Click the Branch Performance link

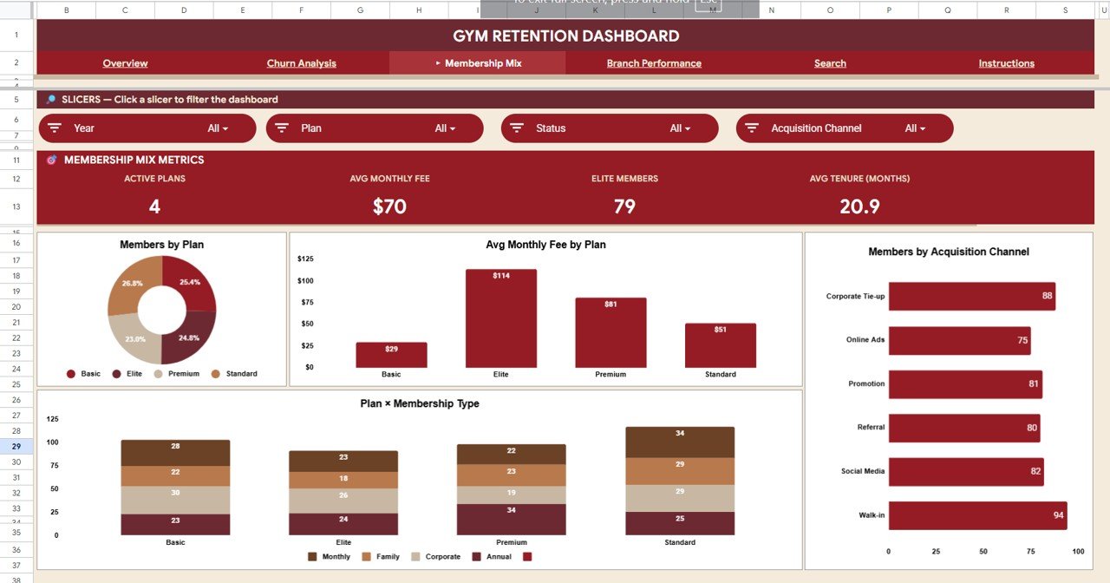[654, 62]
